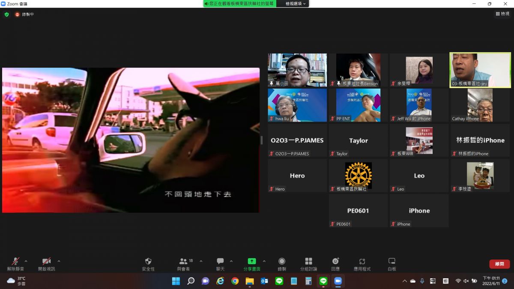Select the O2O3一P.PJAMES participant tile

(x=297, y=140)
